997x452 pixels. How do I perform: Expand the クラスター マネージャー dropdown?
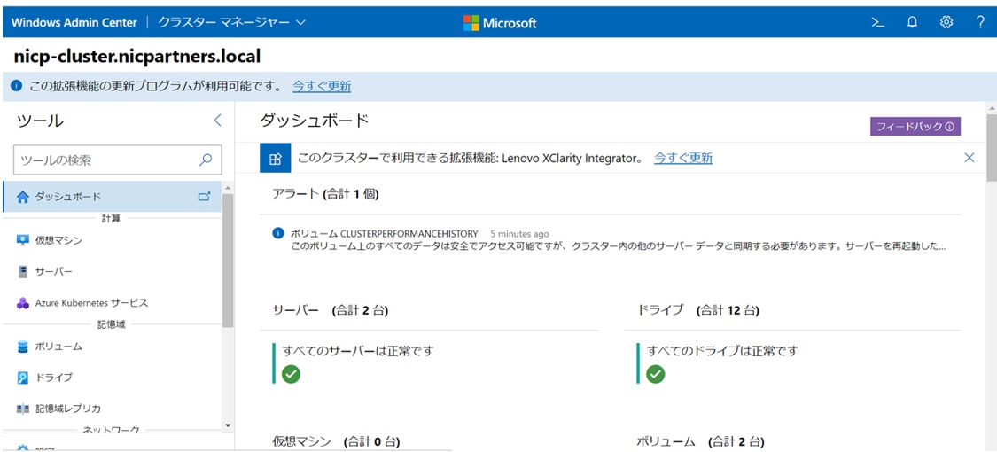click(x=301, y=22)
